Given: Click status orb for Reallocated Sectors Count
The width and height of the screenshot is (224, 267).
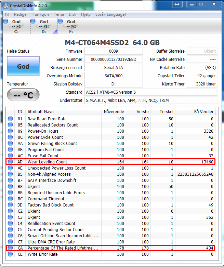Looking at the screenshot, I should (10, 125).
